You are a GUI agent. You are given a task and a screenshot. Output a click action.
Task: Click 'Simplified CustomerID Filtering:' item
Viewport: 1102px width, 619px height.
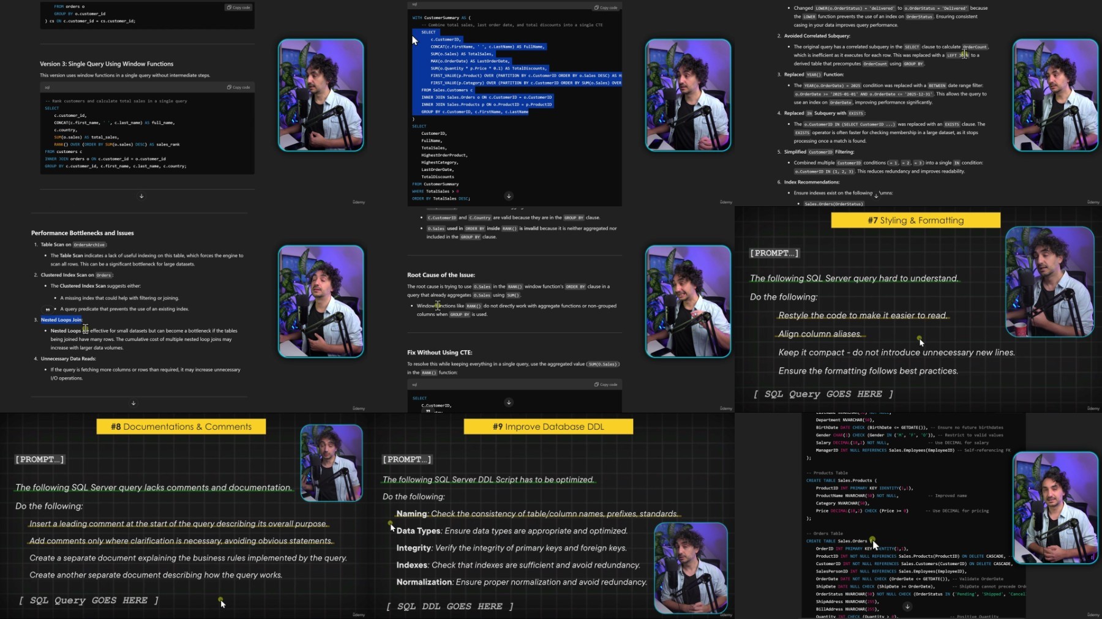pyautogui.click(x=819, y=152)
